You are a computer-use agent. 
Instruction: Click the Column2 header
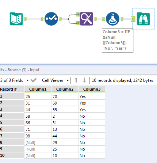65,89
